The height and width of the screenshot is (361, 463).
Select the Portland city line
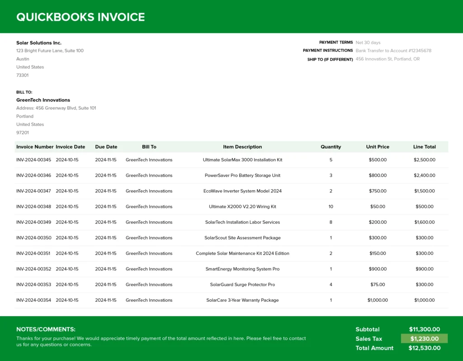25,116
